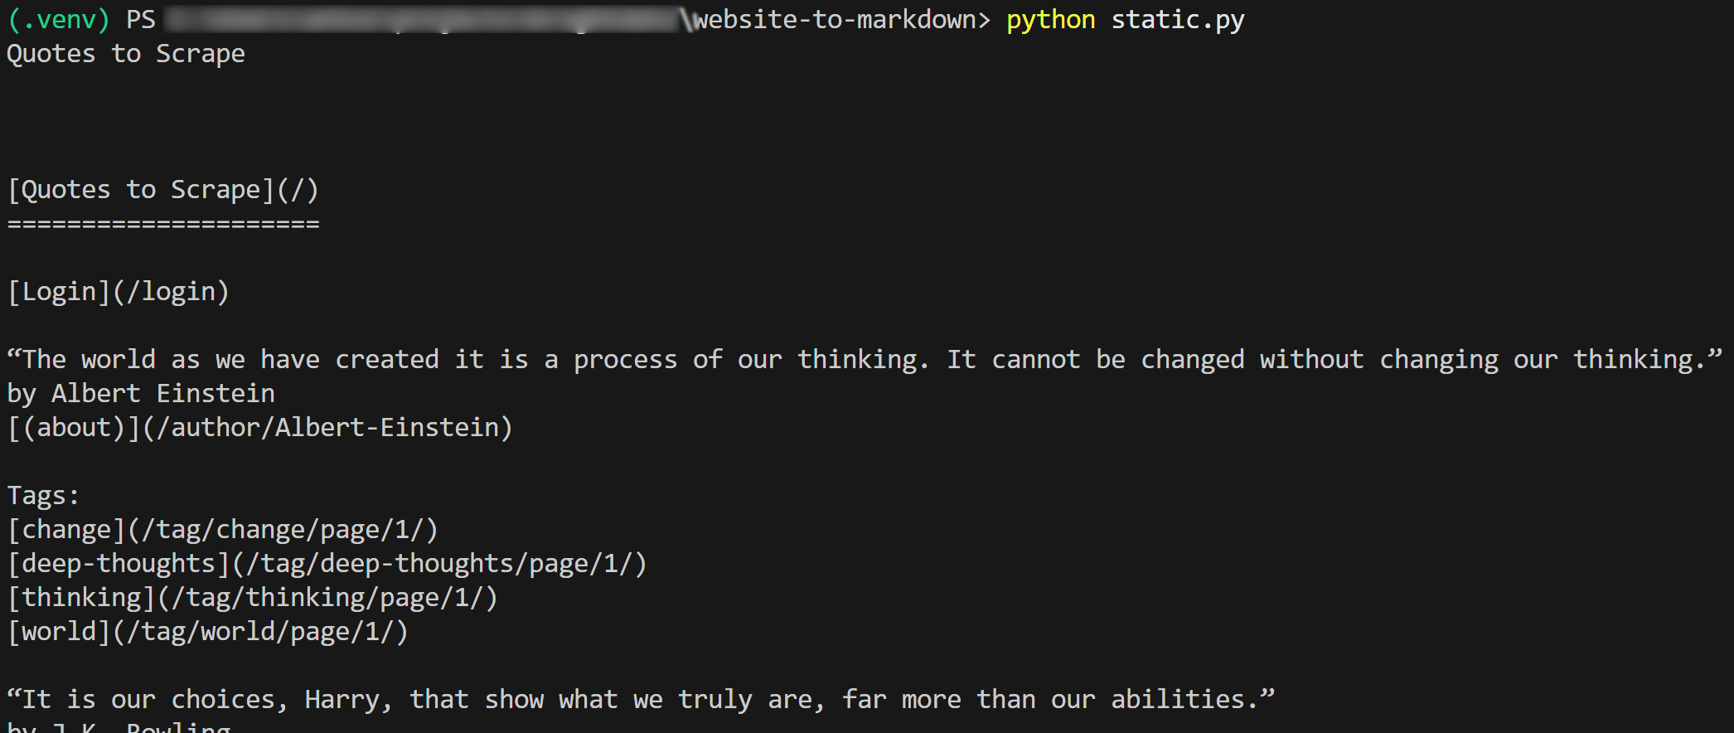
Task: Click the PS prompt label
Action: 141,20
